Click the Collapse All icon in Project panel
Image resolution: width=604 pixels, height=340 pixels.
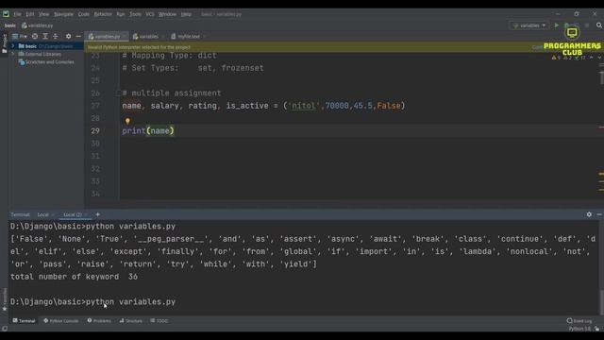tap(56, 36)
